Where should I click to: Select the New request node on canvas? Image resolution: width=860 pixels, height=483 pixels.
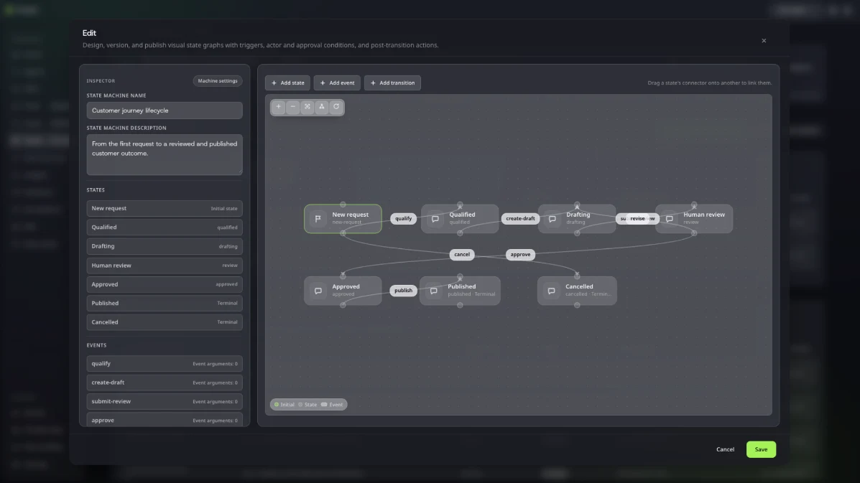pos(343,219)
